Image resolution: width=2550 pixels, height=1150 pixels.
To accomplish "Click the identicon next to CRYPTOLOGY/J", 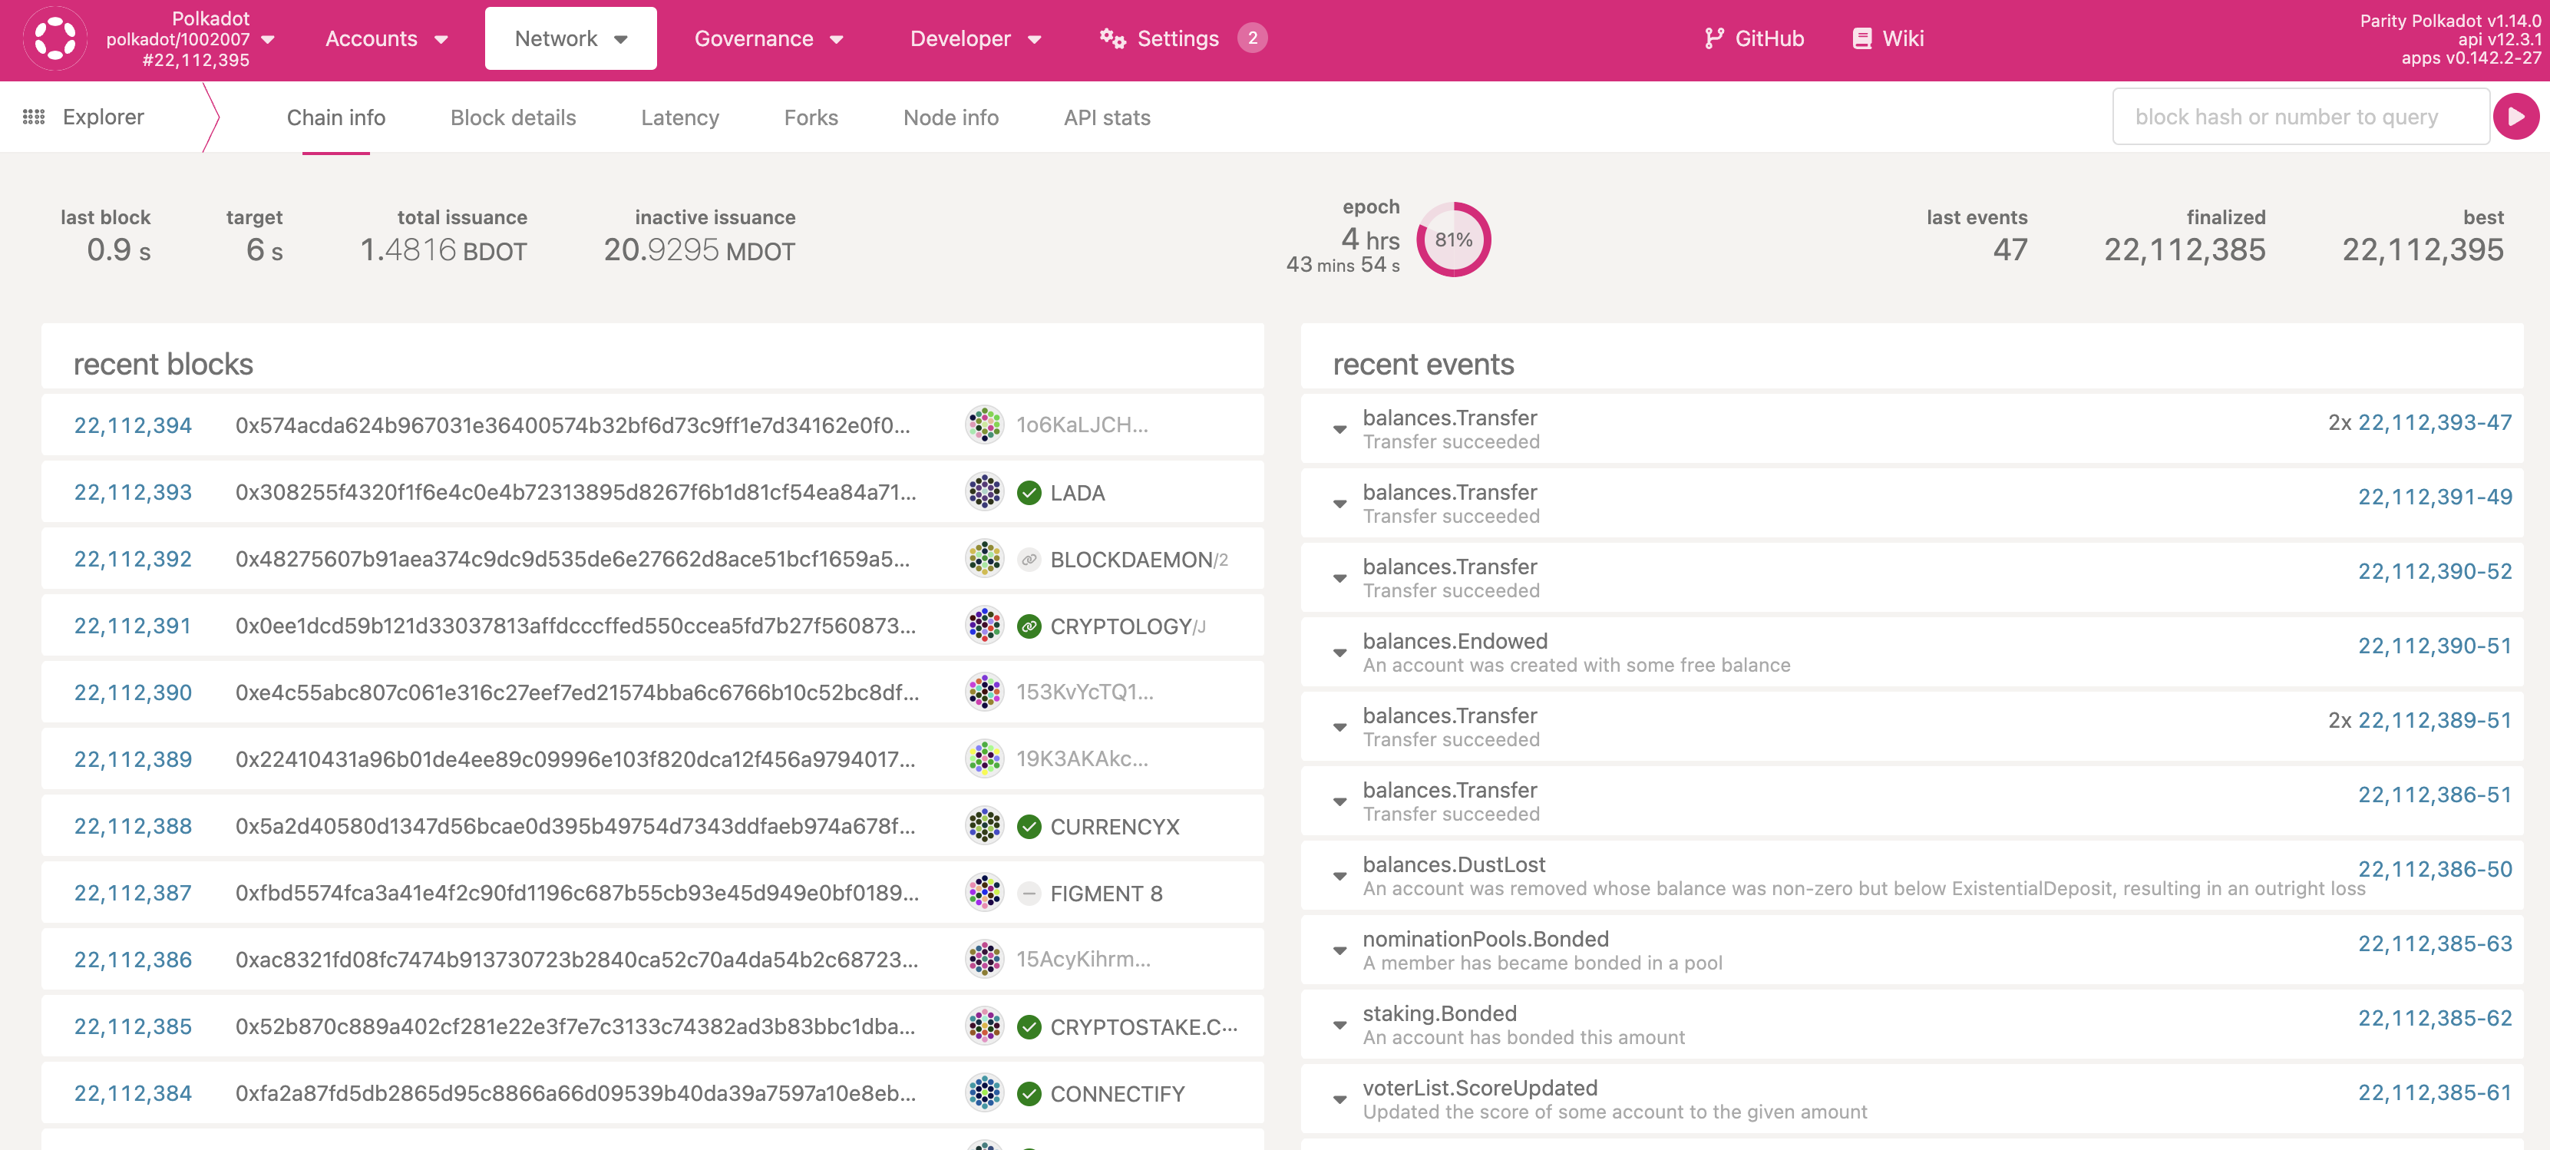I will 984,626.
